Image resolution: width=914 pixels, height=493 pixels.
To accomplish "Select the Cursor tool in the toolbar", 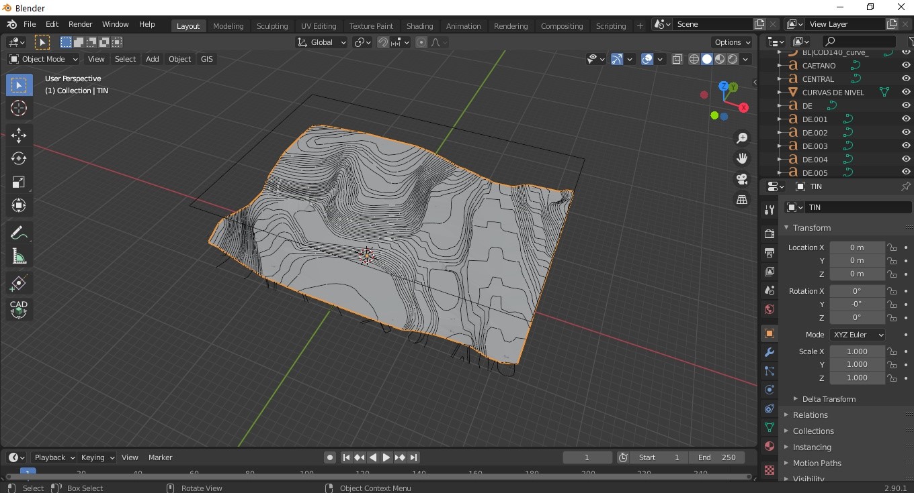I will click(x=19, y=108).
